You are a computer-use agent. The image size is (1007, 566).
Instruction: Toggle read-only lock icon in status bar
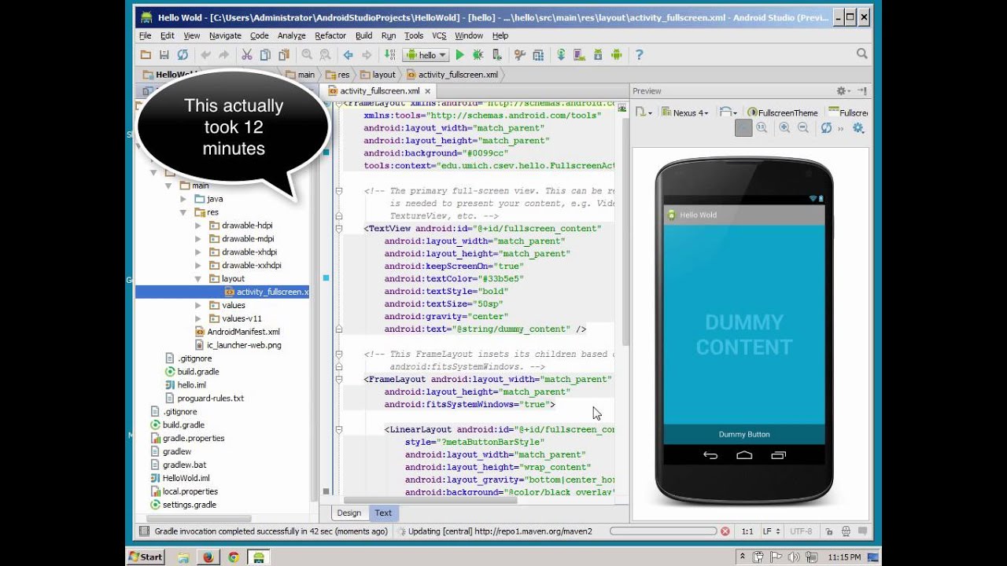click(x=829, y=531)
